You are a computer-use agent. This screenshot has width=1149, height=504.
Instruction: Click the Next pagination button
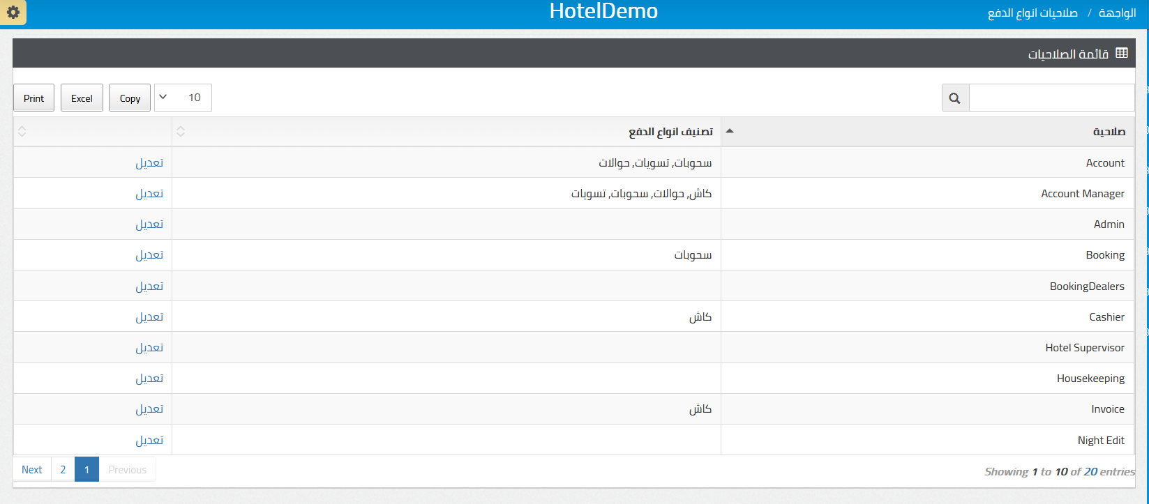(32, 470)
